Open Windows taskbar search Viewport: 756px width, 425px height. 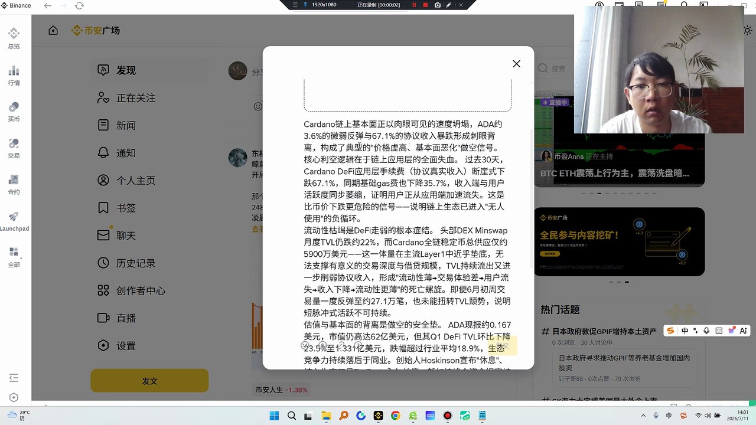[x=292, y=416]
